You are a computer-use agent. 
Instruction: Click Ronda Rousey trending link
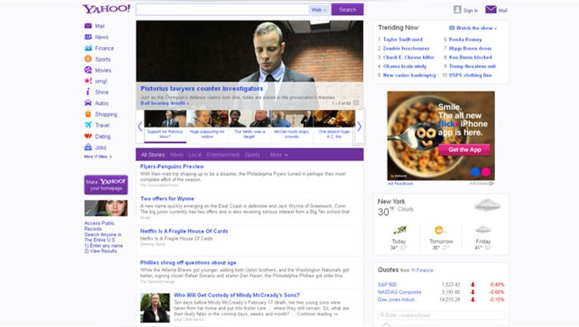465,39
